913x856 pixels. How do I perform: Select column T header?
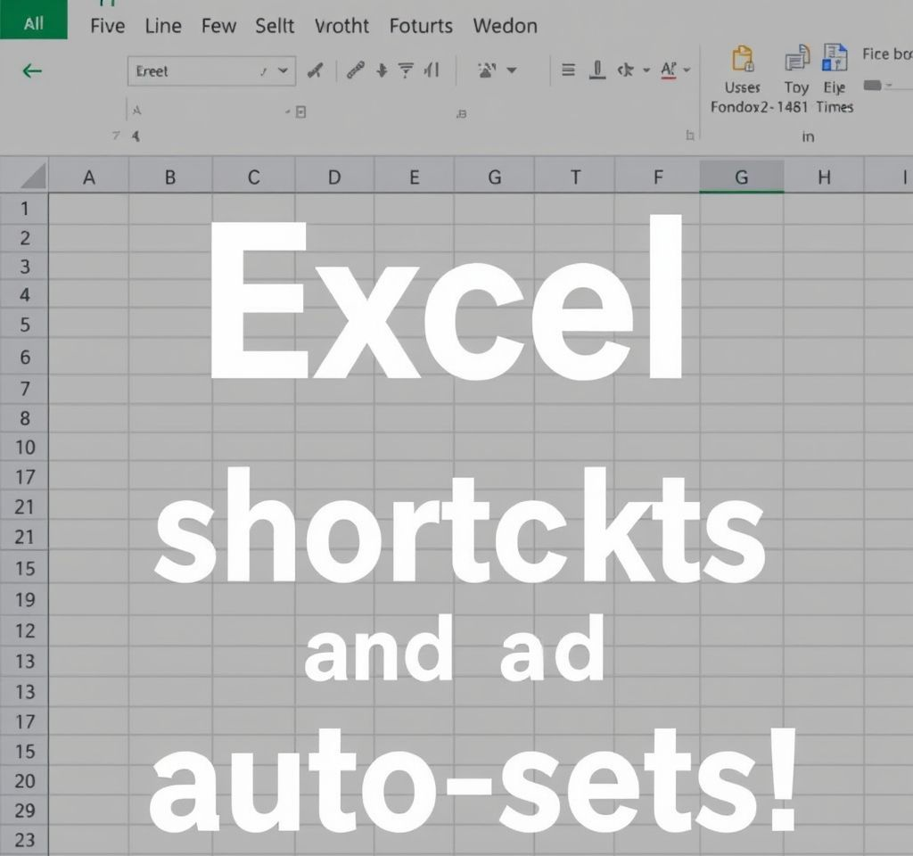click(575, 177)
